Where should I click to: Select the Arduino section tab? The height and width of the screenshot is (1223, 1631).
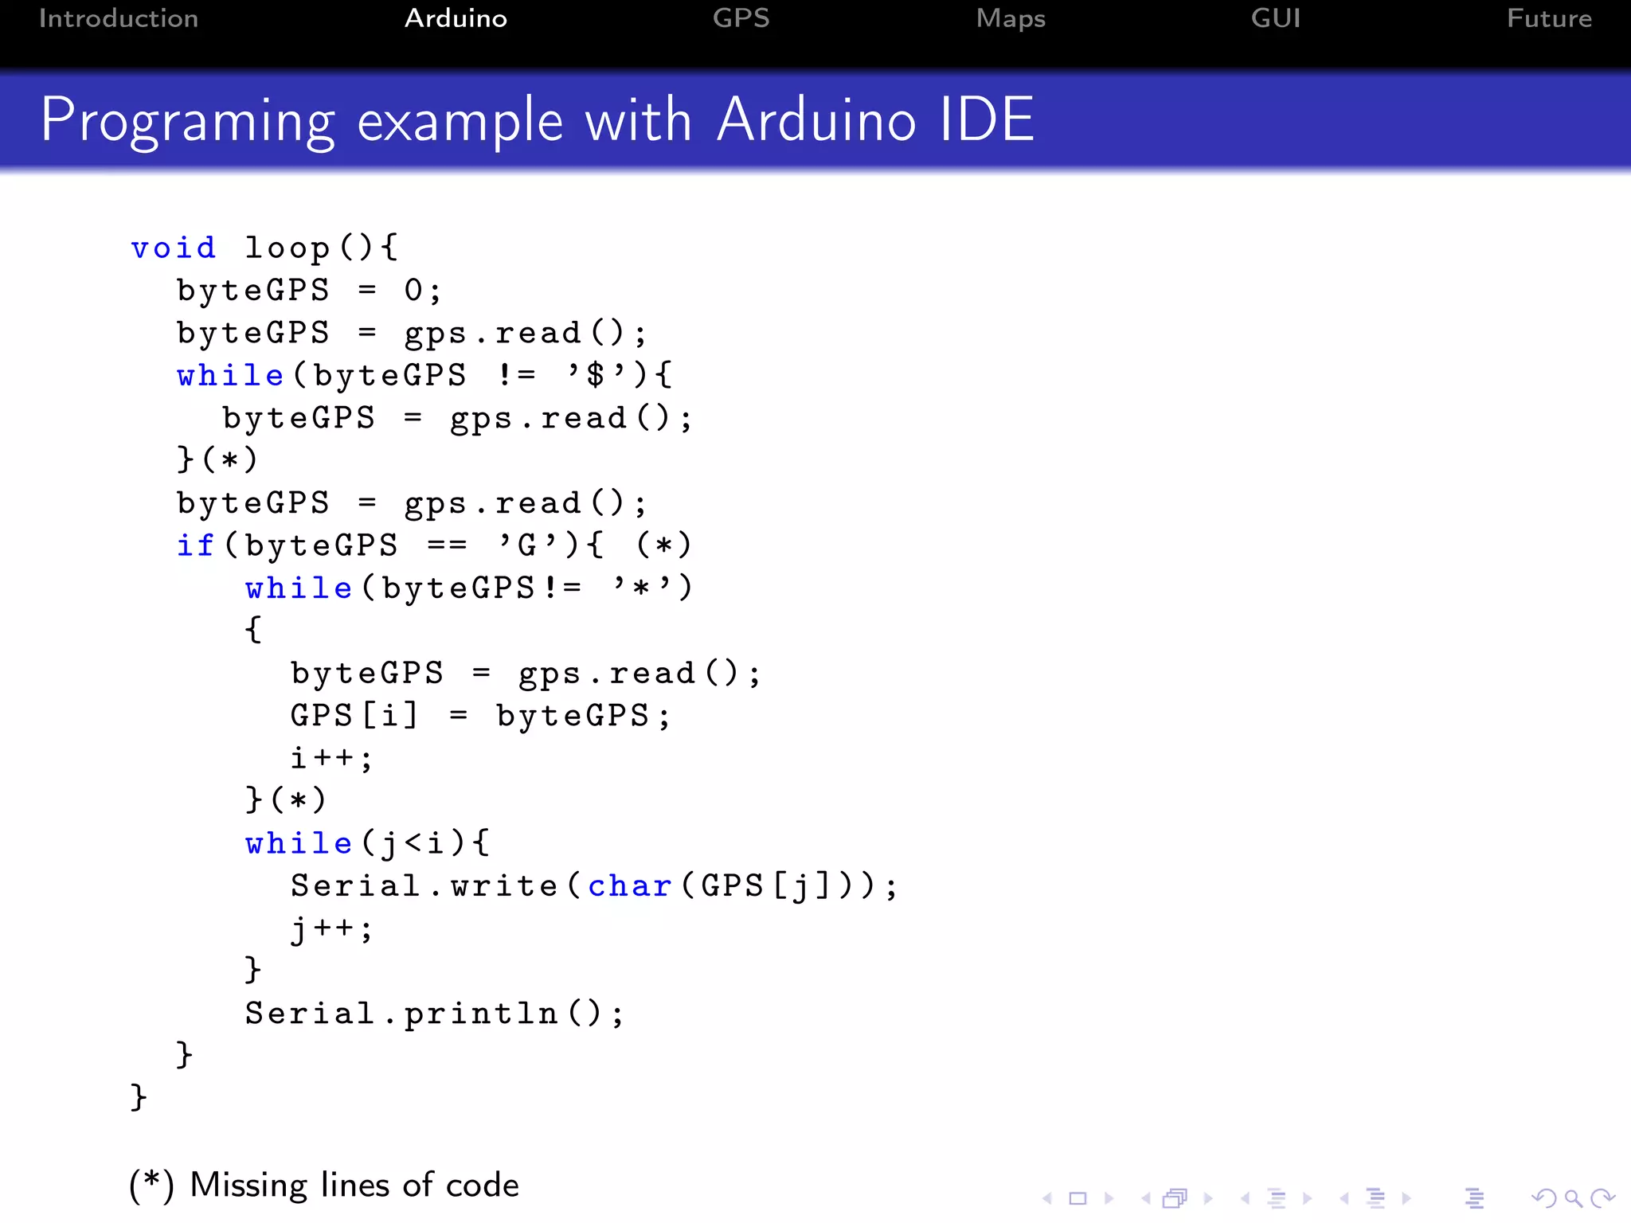(456, 18)
